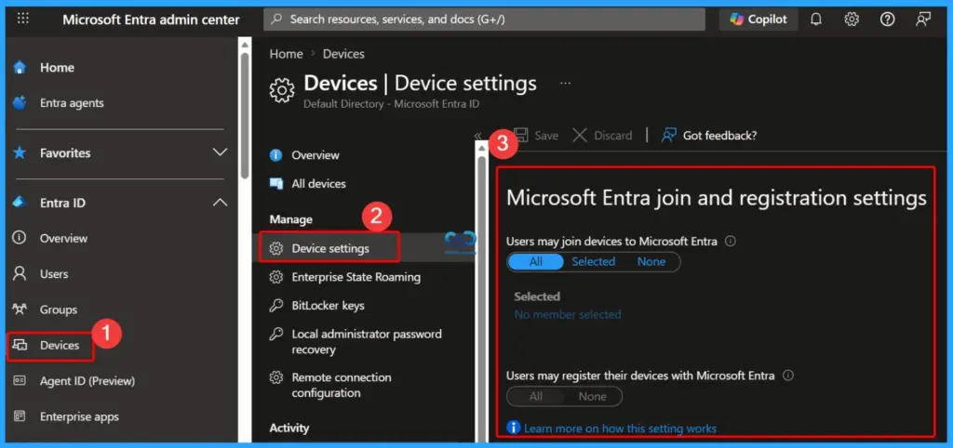Screen dimensions: 953x448
Task: Open Learn more on how this setting works
Action: (620, 428)
